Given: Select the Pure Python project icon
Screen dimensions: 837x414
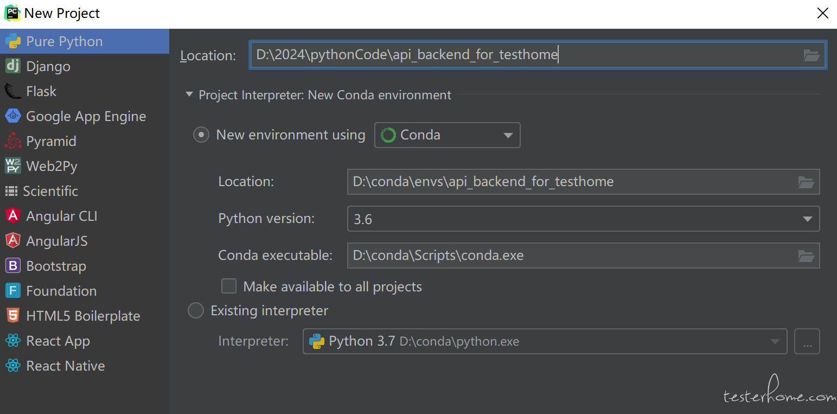Looking at the screenshot, I should pyautogui.click(x=13, y=41).
